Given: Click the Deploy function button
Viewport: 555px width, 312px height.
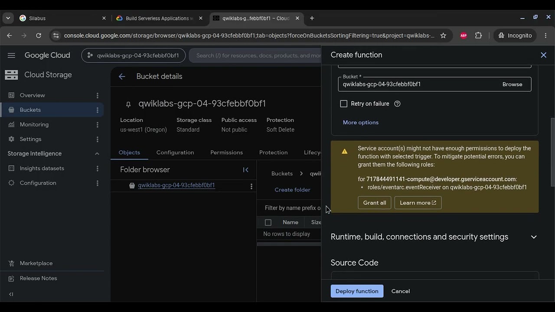Looking at the screenshot, I should point(357,291).
